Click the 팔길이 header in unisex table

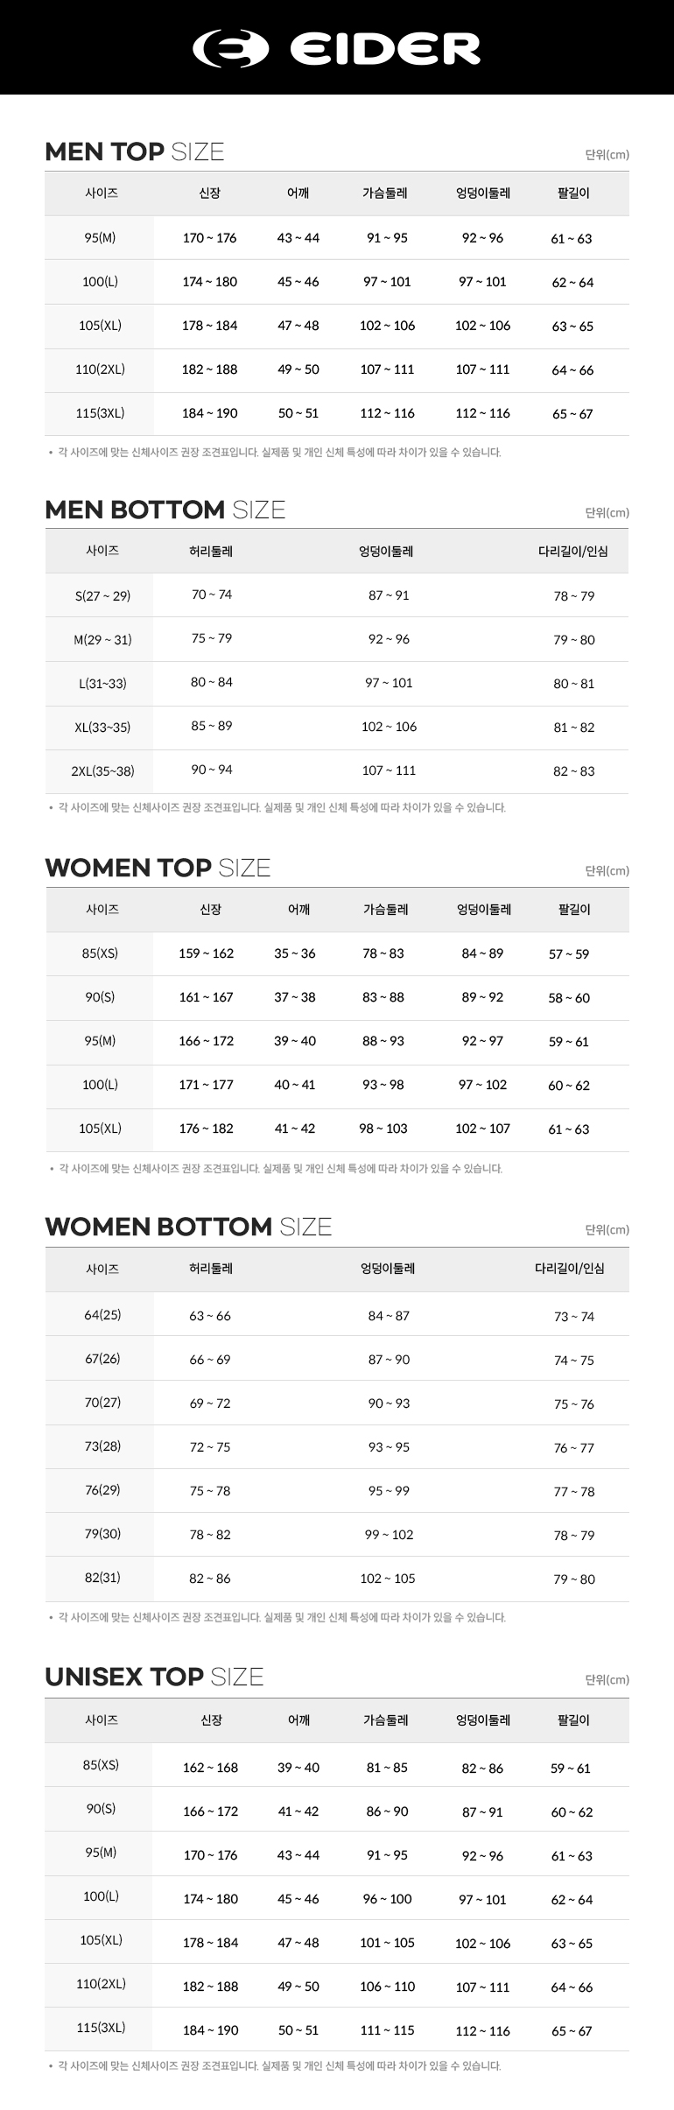coord(573,1720)
